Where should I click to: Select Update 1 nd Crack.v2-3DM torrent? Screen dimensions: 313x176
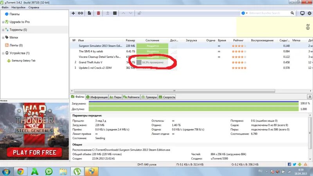[x=95, y=68]
